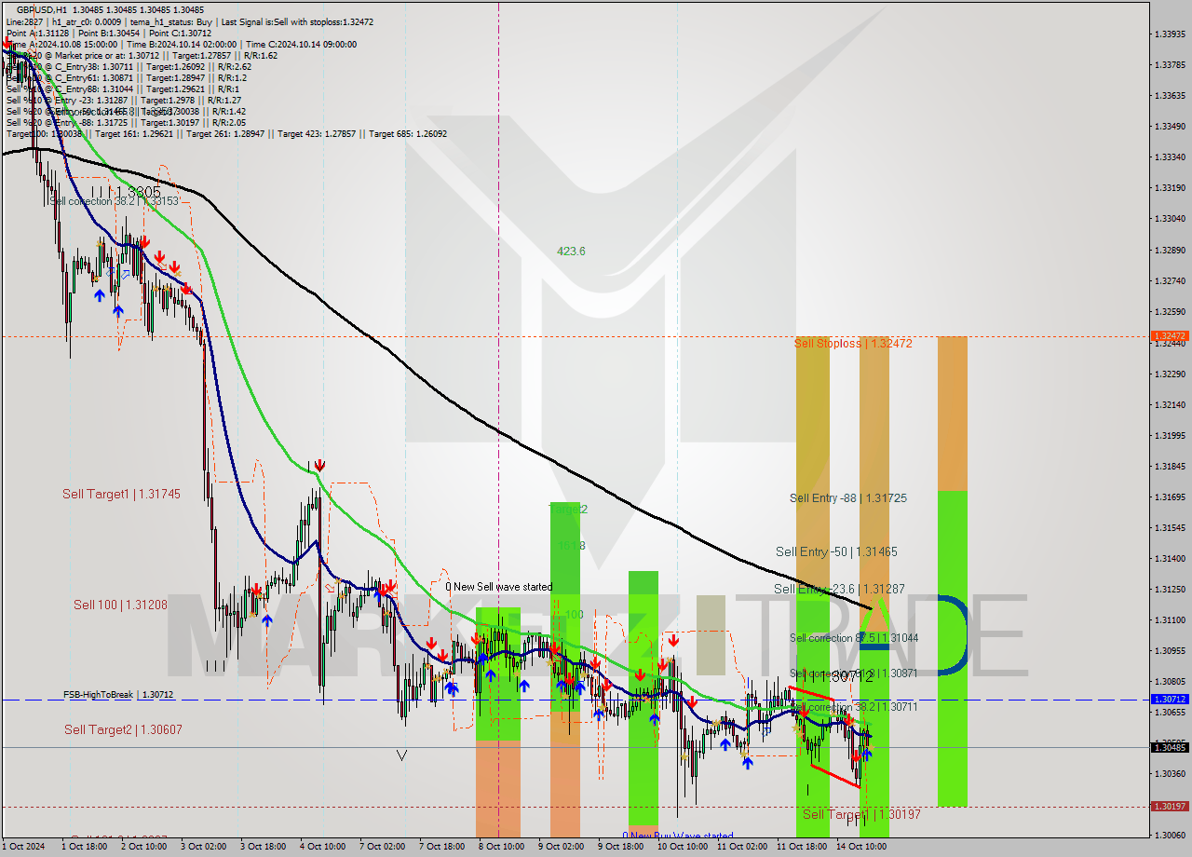Image resolution: width=1192 pixels, height=857 pixels.
Task: Click the 'FSB-HighToBreak | 1.30712' label
Action: point(118,695)
